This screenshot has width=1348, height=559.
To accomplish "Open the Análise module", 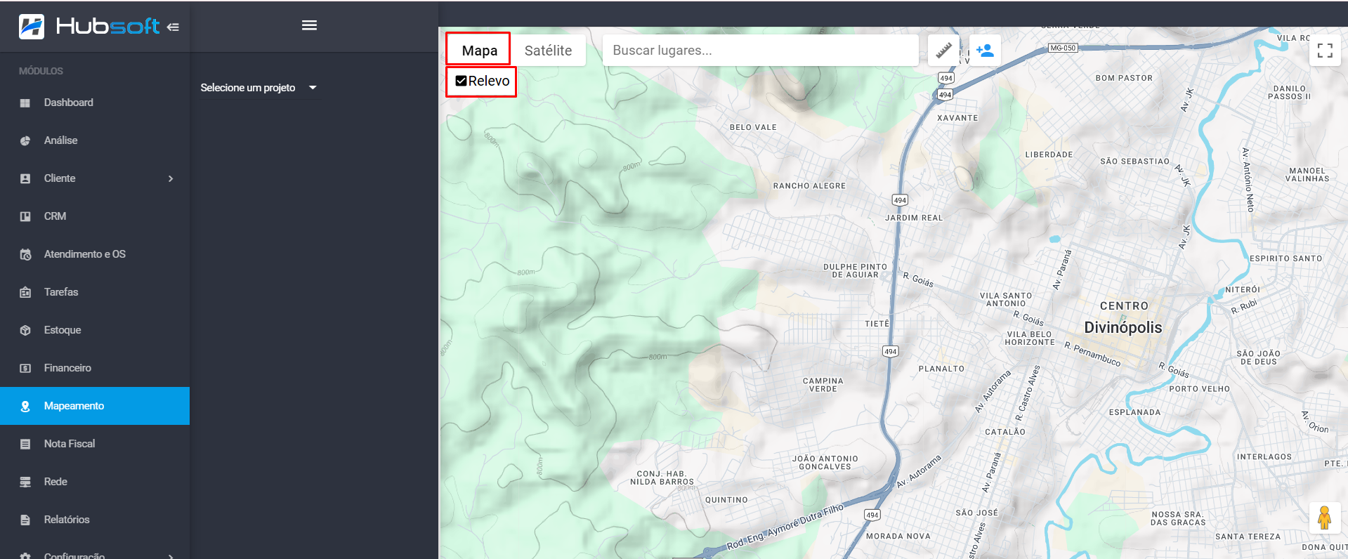I will (x=95, y=140).
